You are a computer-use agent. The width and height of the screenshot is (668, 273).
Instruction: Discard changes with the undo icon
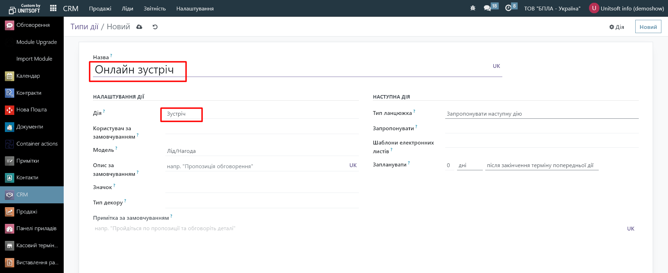155,27
